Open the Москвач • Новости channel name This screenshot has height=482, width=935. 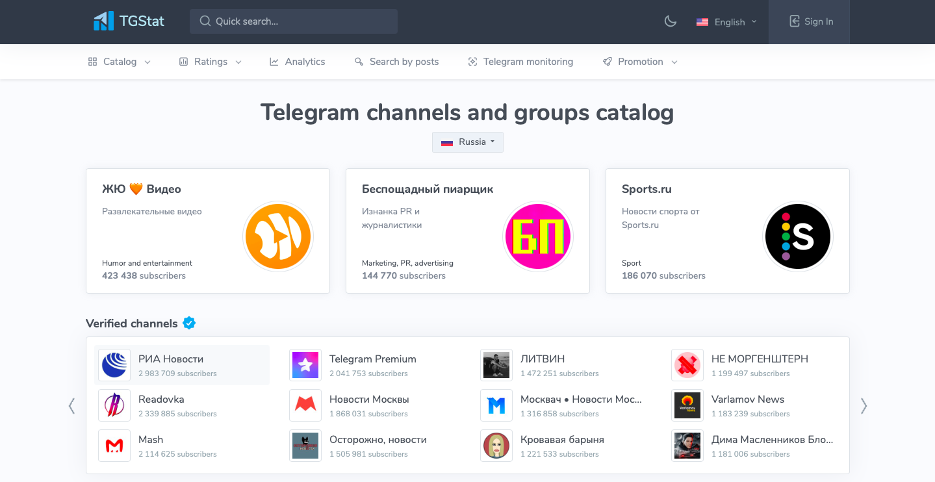point(581,400)
